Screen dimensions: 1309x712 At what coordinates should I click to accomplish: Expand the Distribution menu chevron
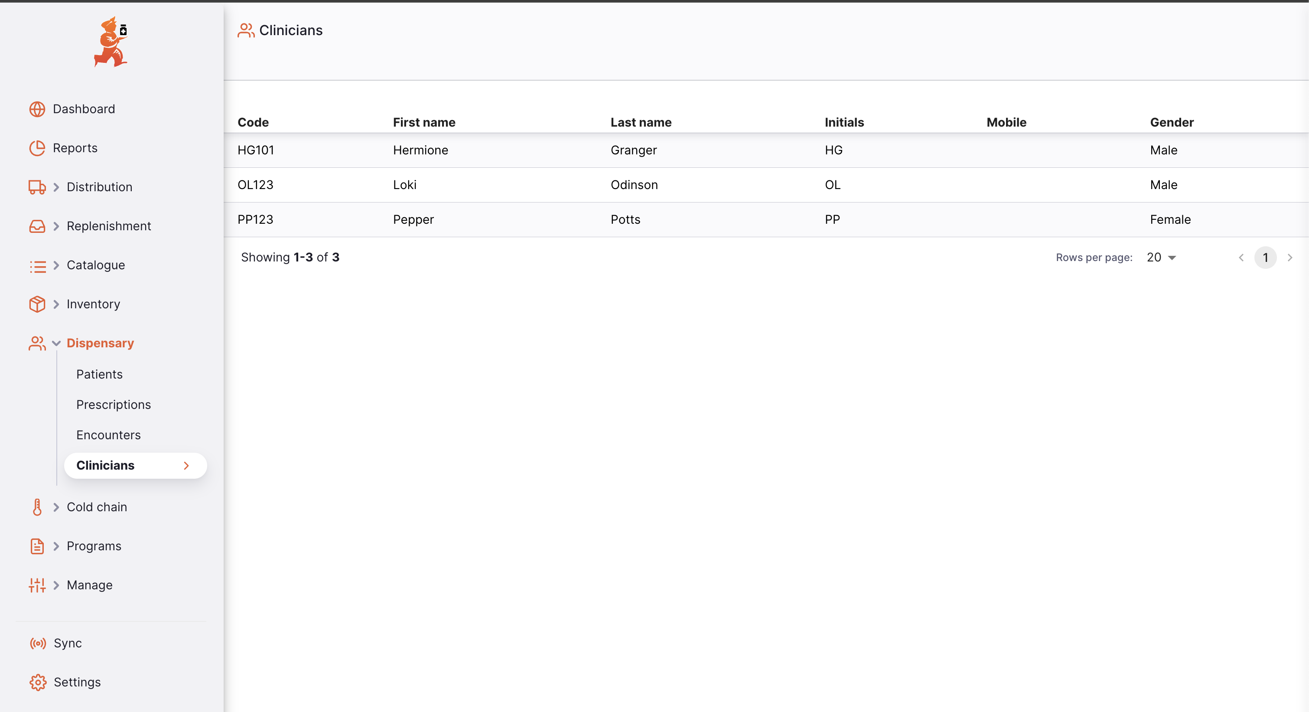(x=56, y=187)
